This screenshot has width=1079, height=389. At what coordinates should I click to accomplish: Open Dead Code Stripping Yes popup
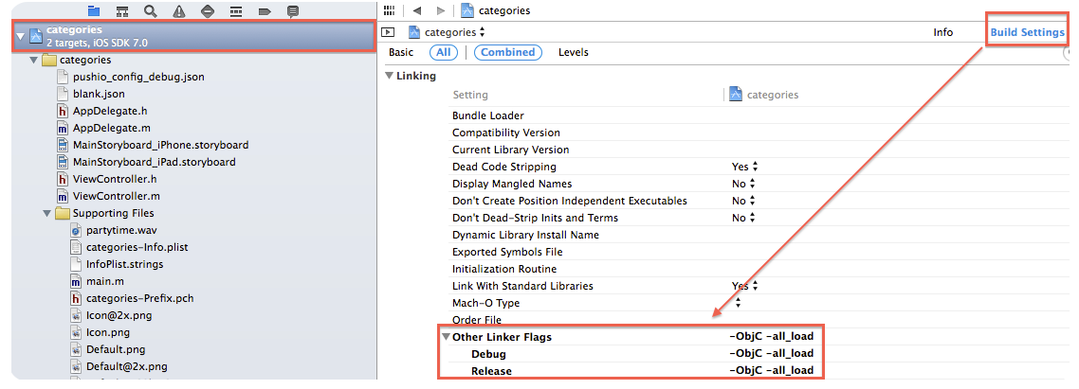pos(744,167)
